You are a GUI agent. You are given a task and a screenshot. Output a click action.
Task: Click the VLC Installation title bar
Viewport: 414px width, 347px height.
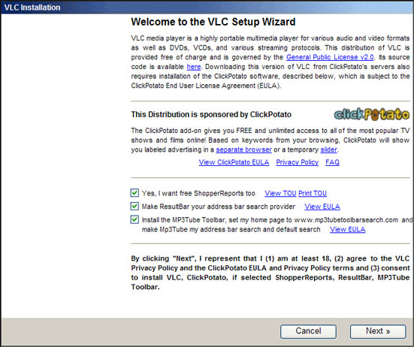pos(207,7)
